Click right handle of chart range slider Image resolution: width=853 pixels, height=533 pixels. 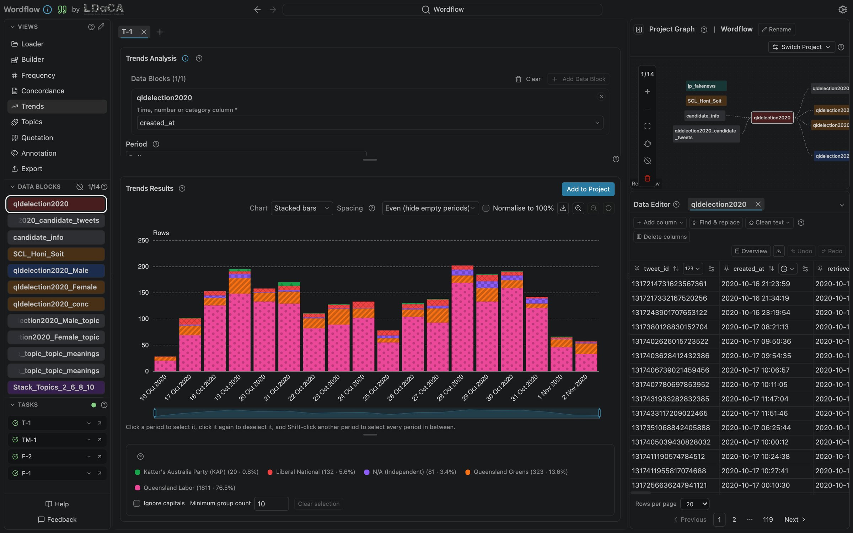coord(599,413)
